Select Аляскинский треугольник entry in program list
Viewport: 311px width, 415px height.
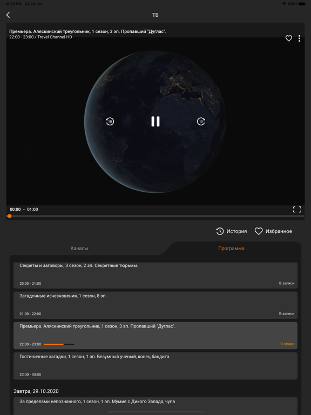tap(155, 336)
